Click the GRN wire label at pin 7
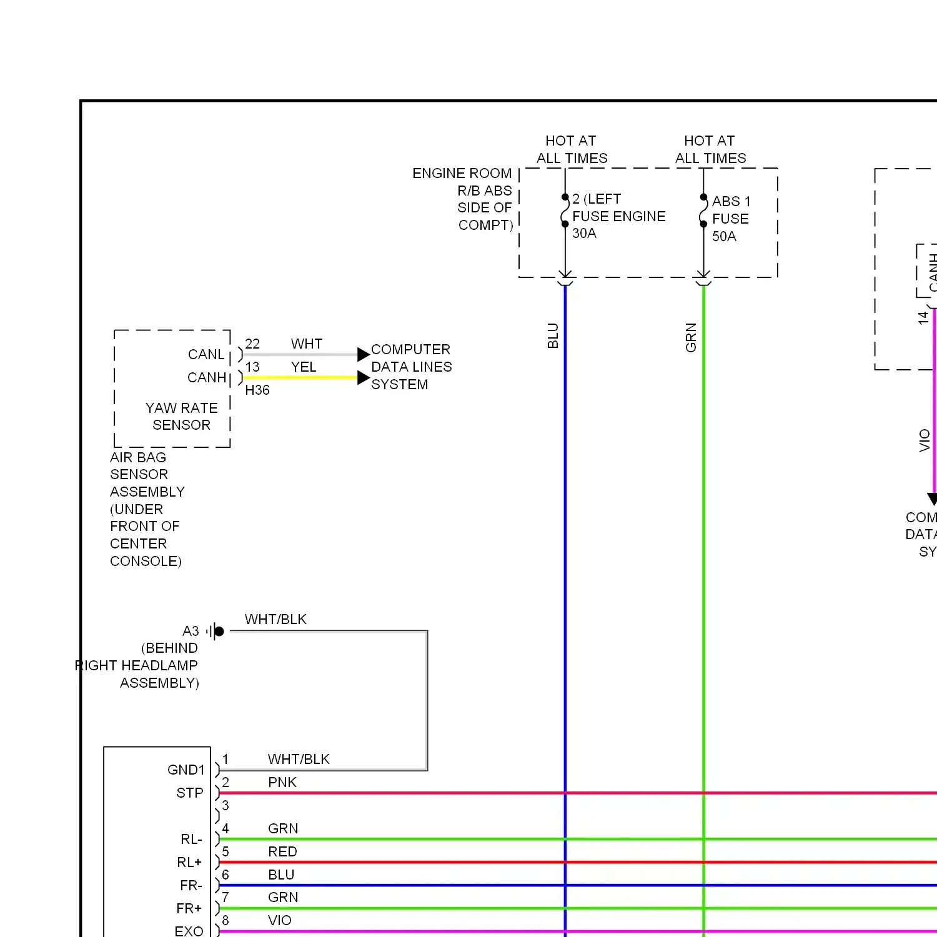 click(x=283, y=898)
